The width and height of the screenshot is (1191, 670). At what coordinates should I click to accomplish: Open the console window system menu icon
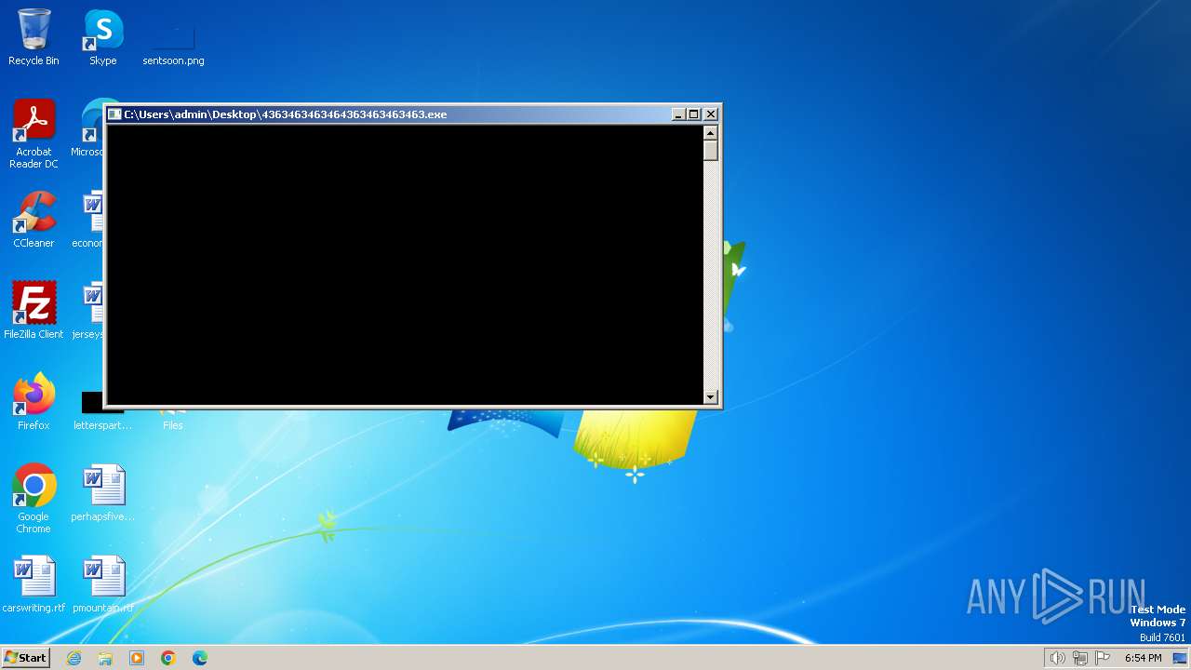(x=114, y=114)
